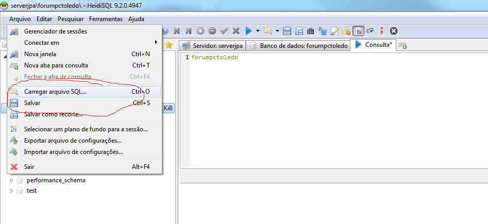Image resolution: width=488 pixels, height=224 pixels.
Task: Click the binoculars Find icon
Action: pyautogui.click(x=310, y=31)
